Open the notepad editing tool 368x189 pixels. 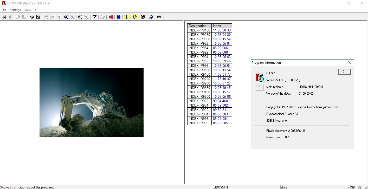(94, 17)
